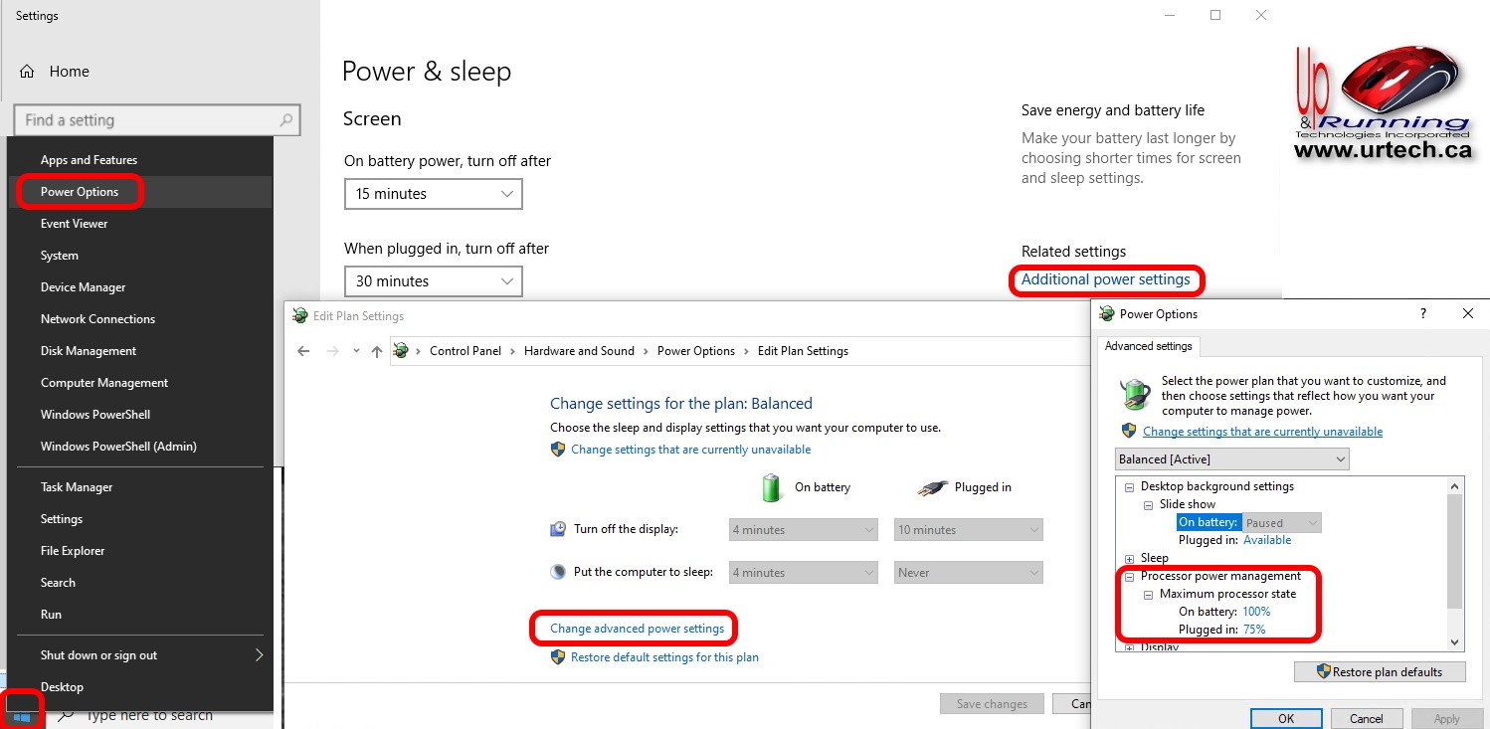Select Device Manager from the power user menu
This screenshot has width=1490, height=729.
coord(83,286)
